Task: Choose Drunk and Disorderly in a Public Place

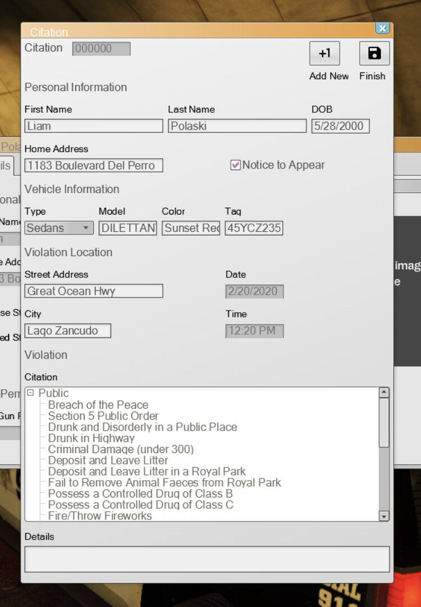Action: pos(143,427)
